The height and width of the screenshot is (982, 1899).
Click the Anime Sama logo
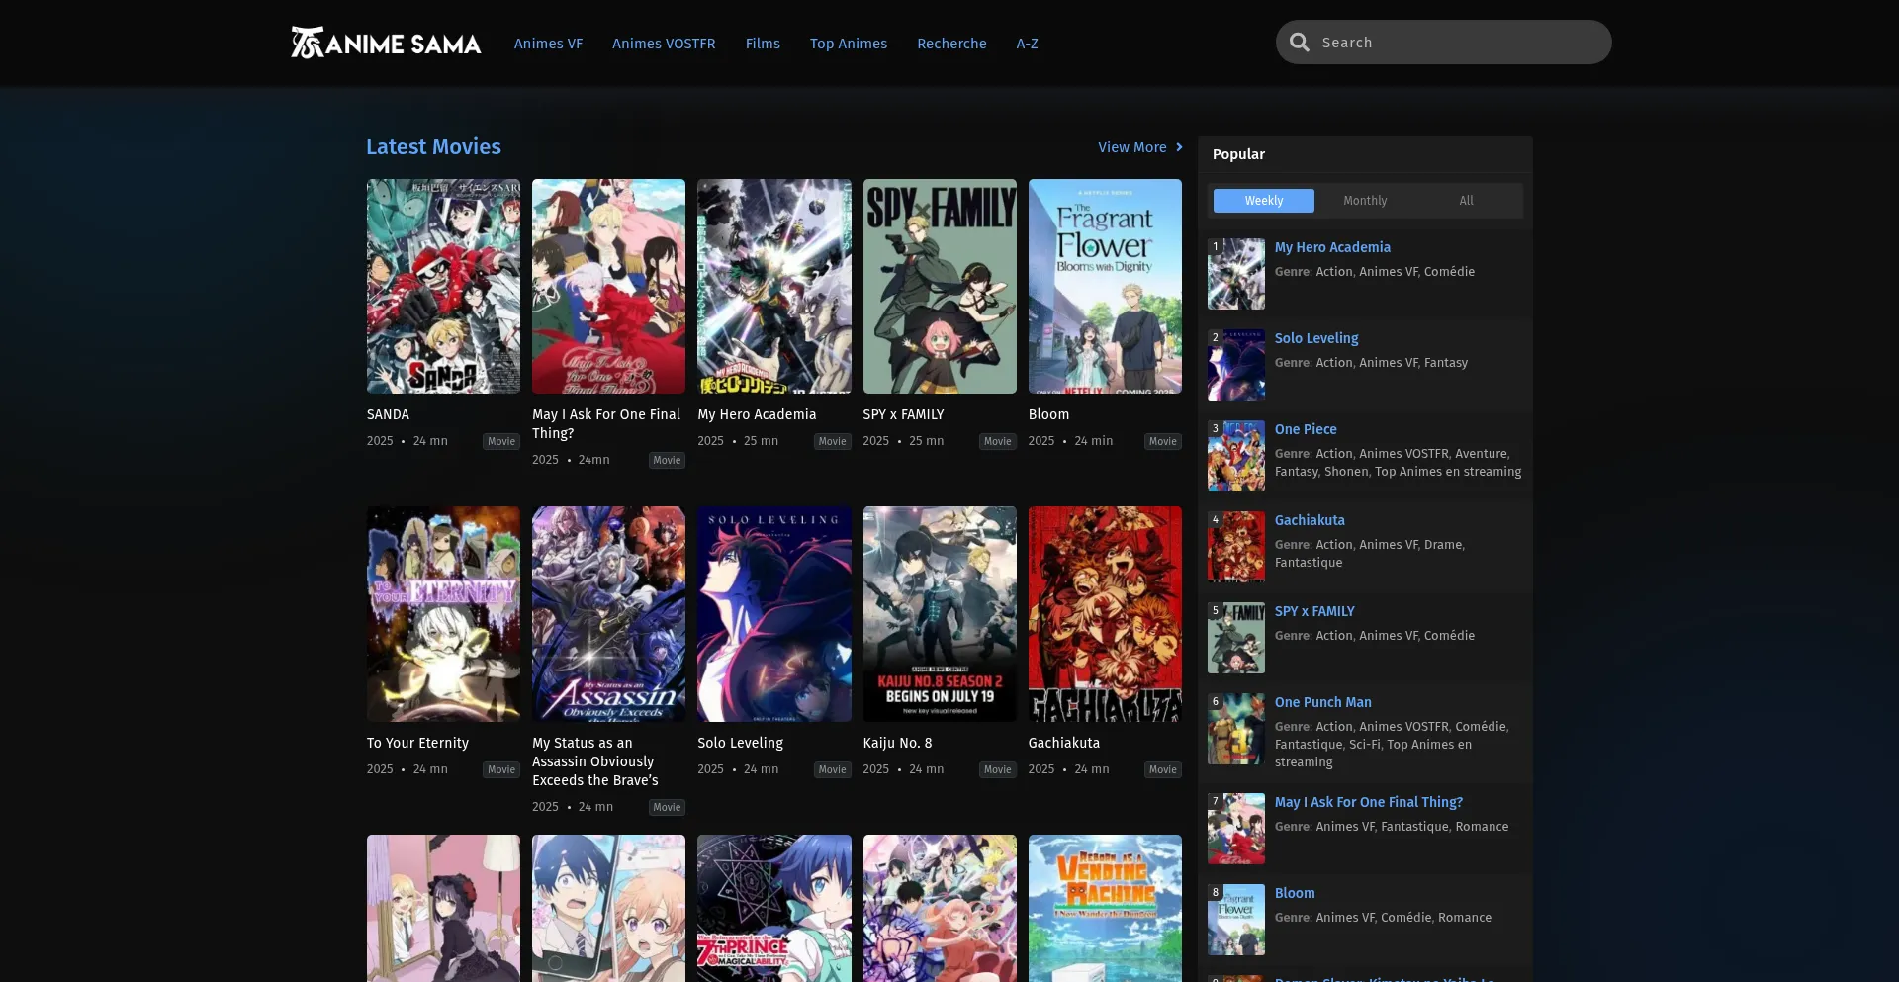pyautogui.click(x=386, y=43)
